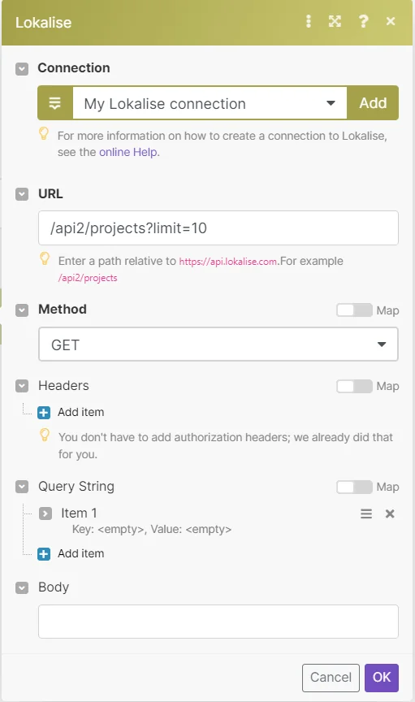This screenshot has width=415, height=702.
Task: Collapse the URL section arrow
Action: (x=22, y=194)
